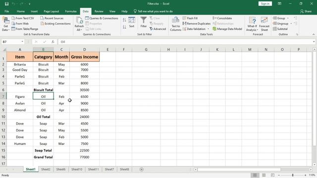The image size is (317, 178).
Task: Import data From Text/CSV
Action: click(23, 18)
